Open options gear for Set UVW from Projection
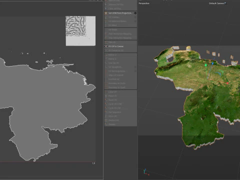Image resolution: width=240 pixels, height=180 pixels. 135,13
